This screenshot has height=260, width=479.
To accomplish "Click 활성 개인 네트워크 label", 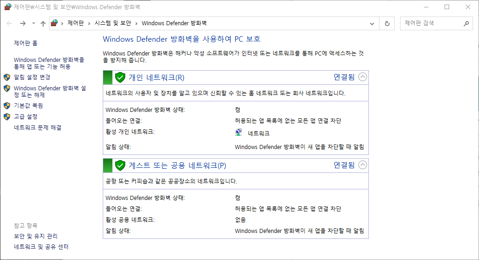I will (130, 132).
